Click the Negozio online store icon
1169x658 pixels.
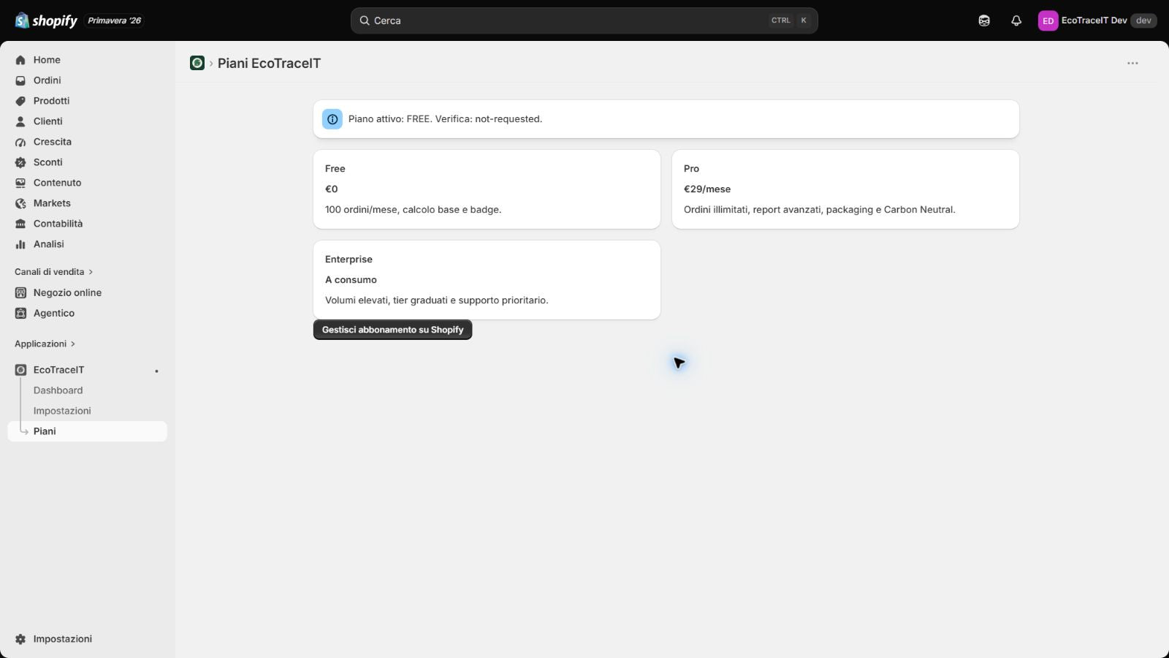[20, 292]
